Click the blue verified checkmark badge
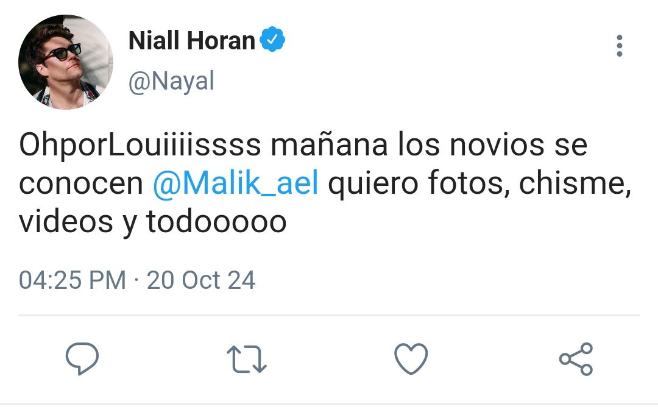 pos(272,40)
